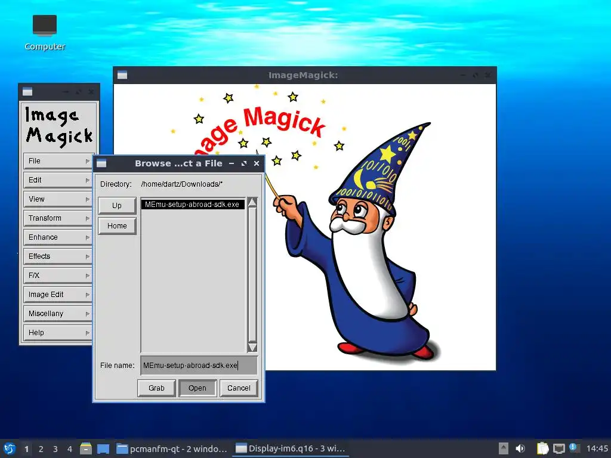This screenshot has width=611, height=458.
Task: Click the file manager quick launch icon
Action: (x=86, y=448)
